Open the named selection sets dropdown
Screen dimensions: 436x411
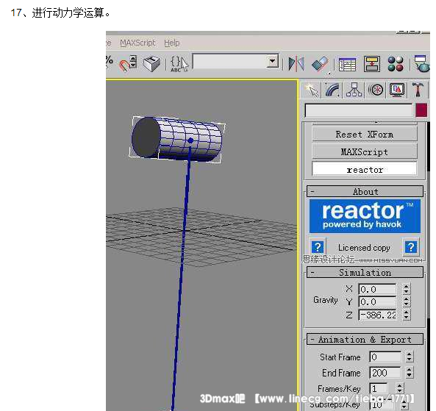coord(272,61)
